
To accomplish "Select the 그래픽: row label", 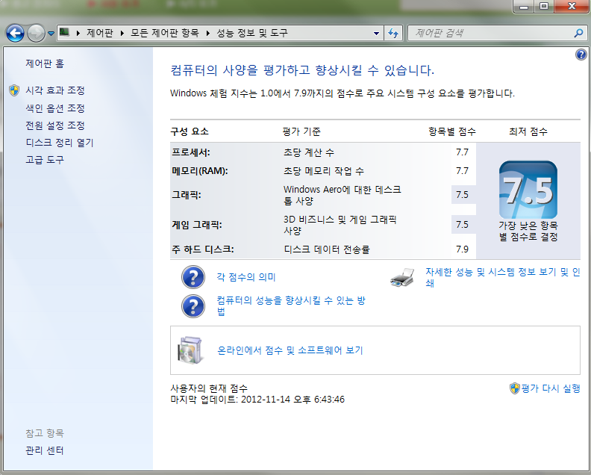I will pyautogui.click(x=187, y=195).
